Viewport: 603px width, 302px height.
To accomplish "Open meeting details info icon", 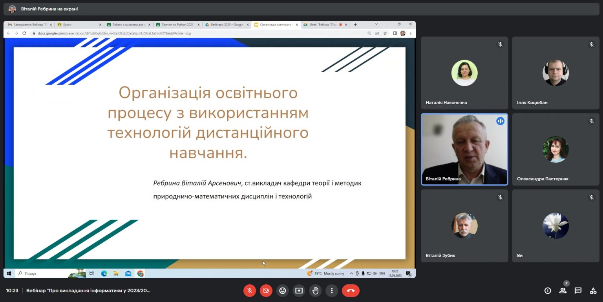I will tap(548, 291).
